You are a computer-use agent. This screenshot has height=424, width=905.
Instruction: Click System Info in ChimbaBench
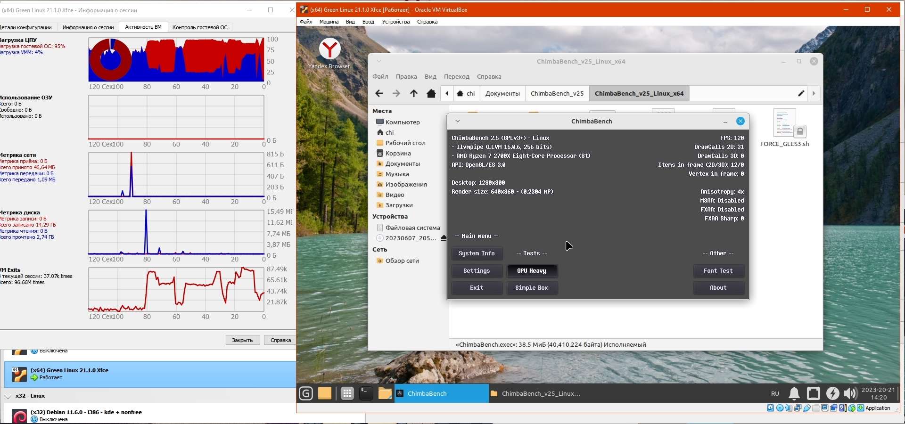[x=477, y=253]
